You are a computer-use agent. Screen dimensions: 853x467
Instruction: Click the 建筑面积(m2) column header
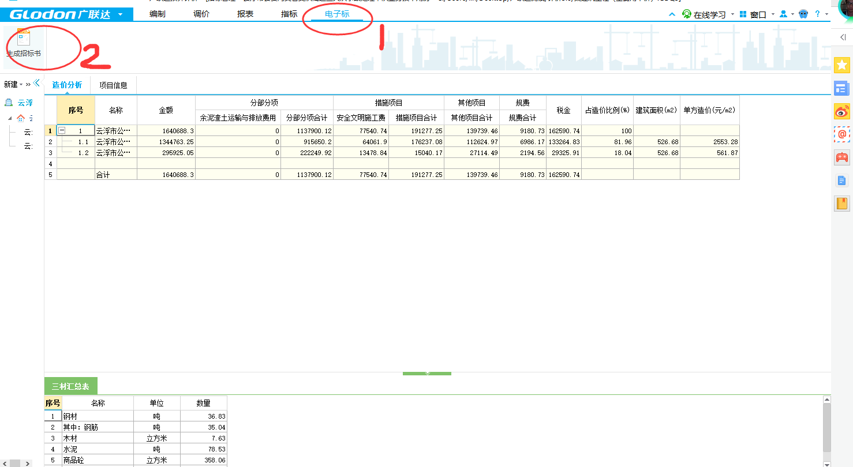pos(657,110)
